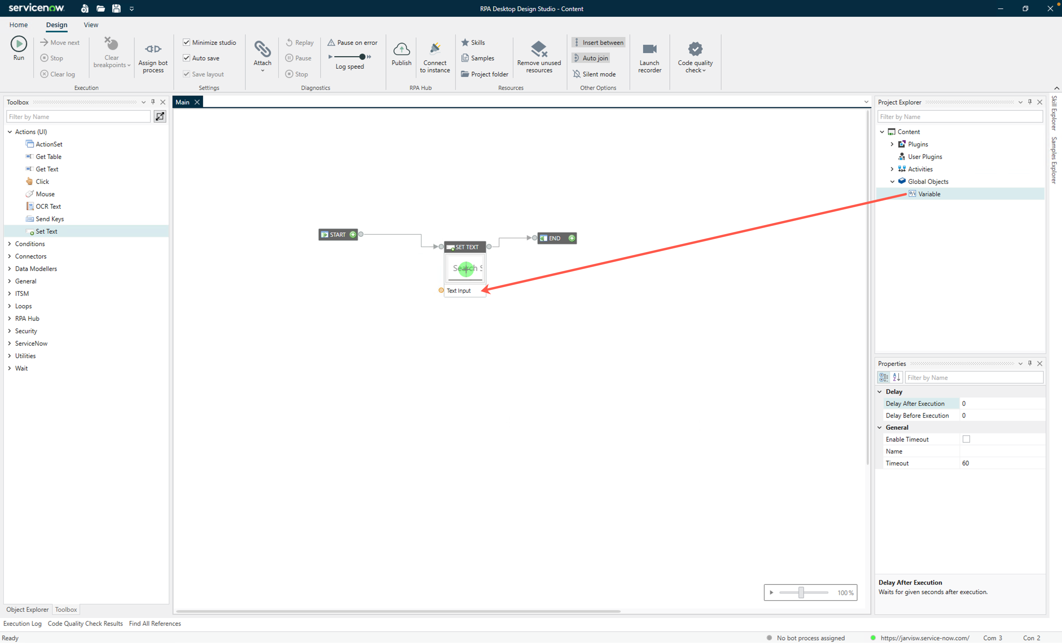Viewport: 1062px width, 643px height.
Task: Click the Toolbox expand view icon
Action: click(x=160, y=116)
